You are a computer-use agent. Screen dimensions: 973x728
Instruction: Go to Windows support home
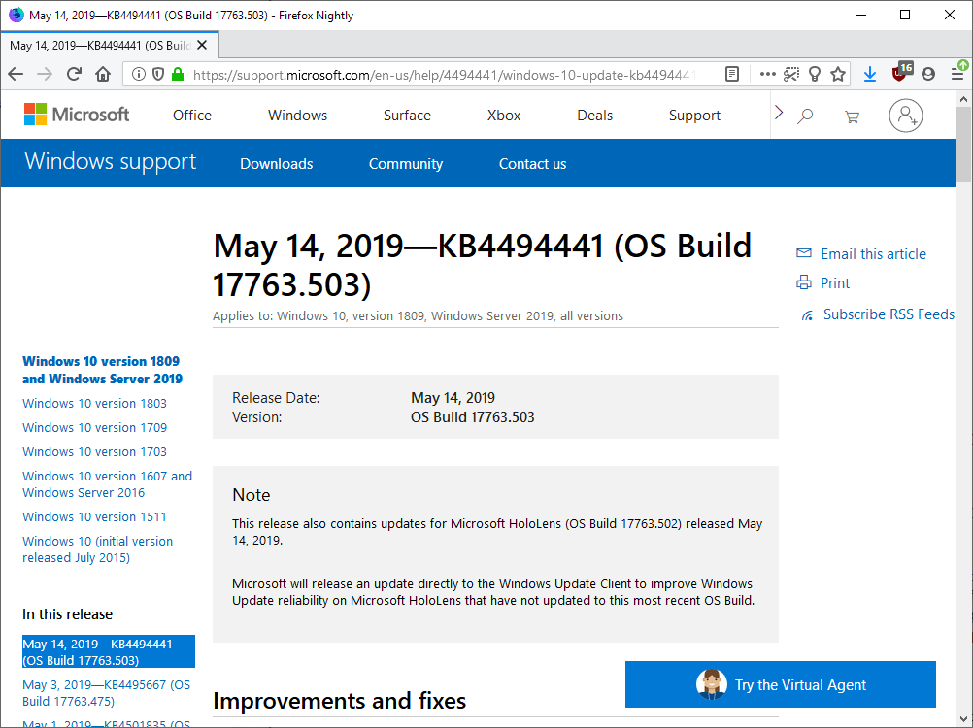tap(111, 162)
